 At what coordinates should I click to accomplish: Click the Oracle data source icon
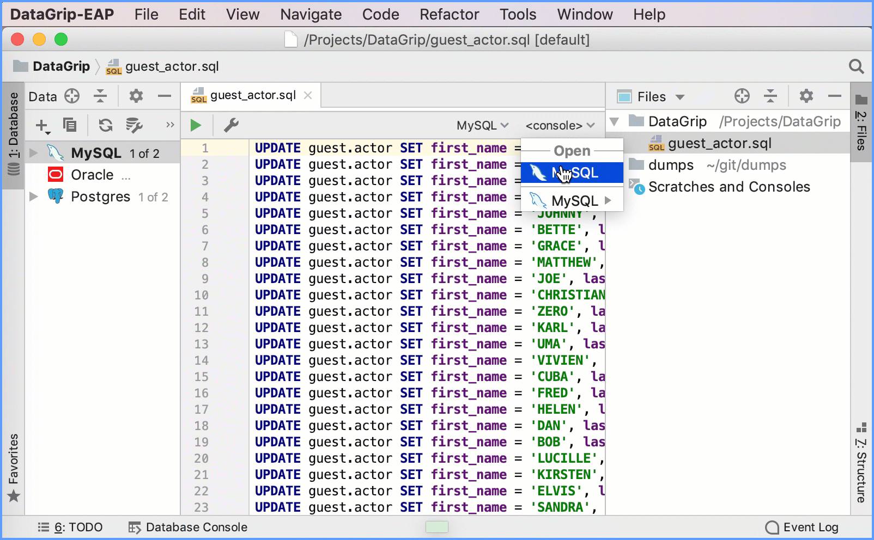click(56, 175)
